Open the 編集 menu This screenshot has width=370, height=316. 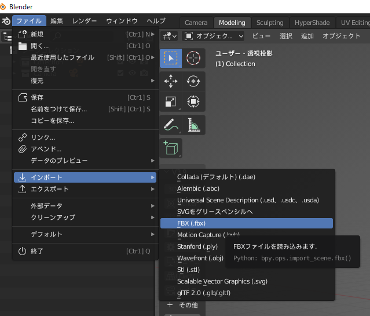pos(57,21)
